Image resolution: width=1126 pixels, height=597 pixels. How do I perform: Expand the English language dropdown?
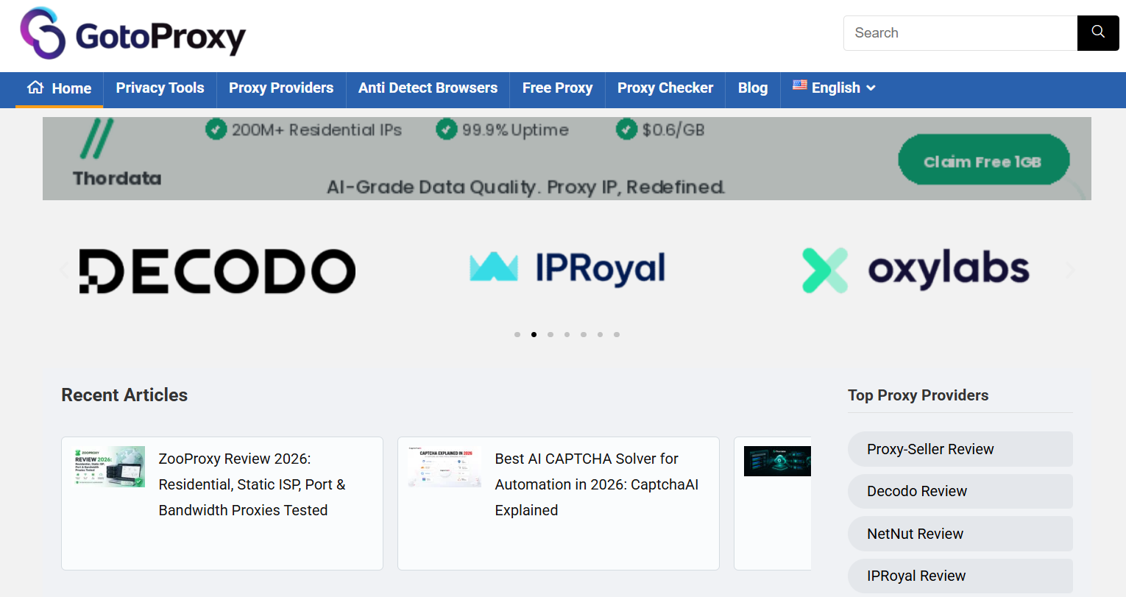click(835, 88)
